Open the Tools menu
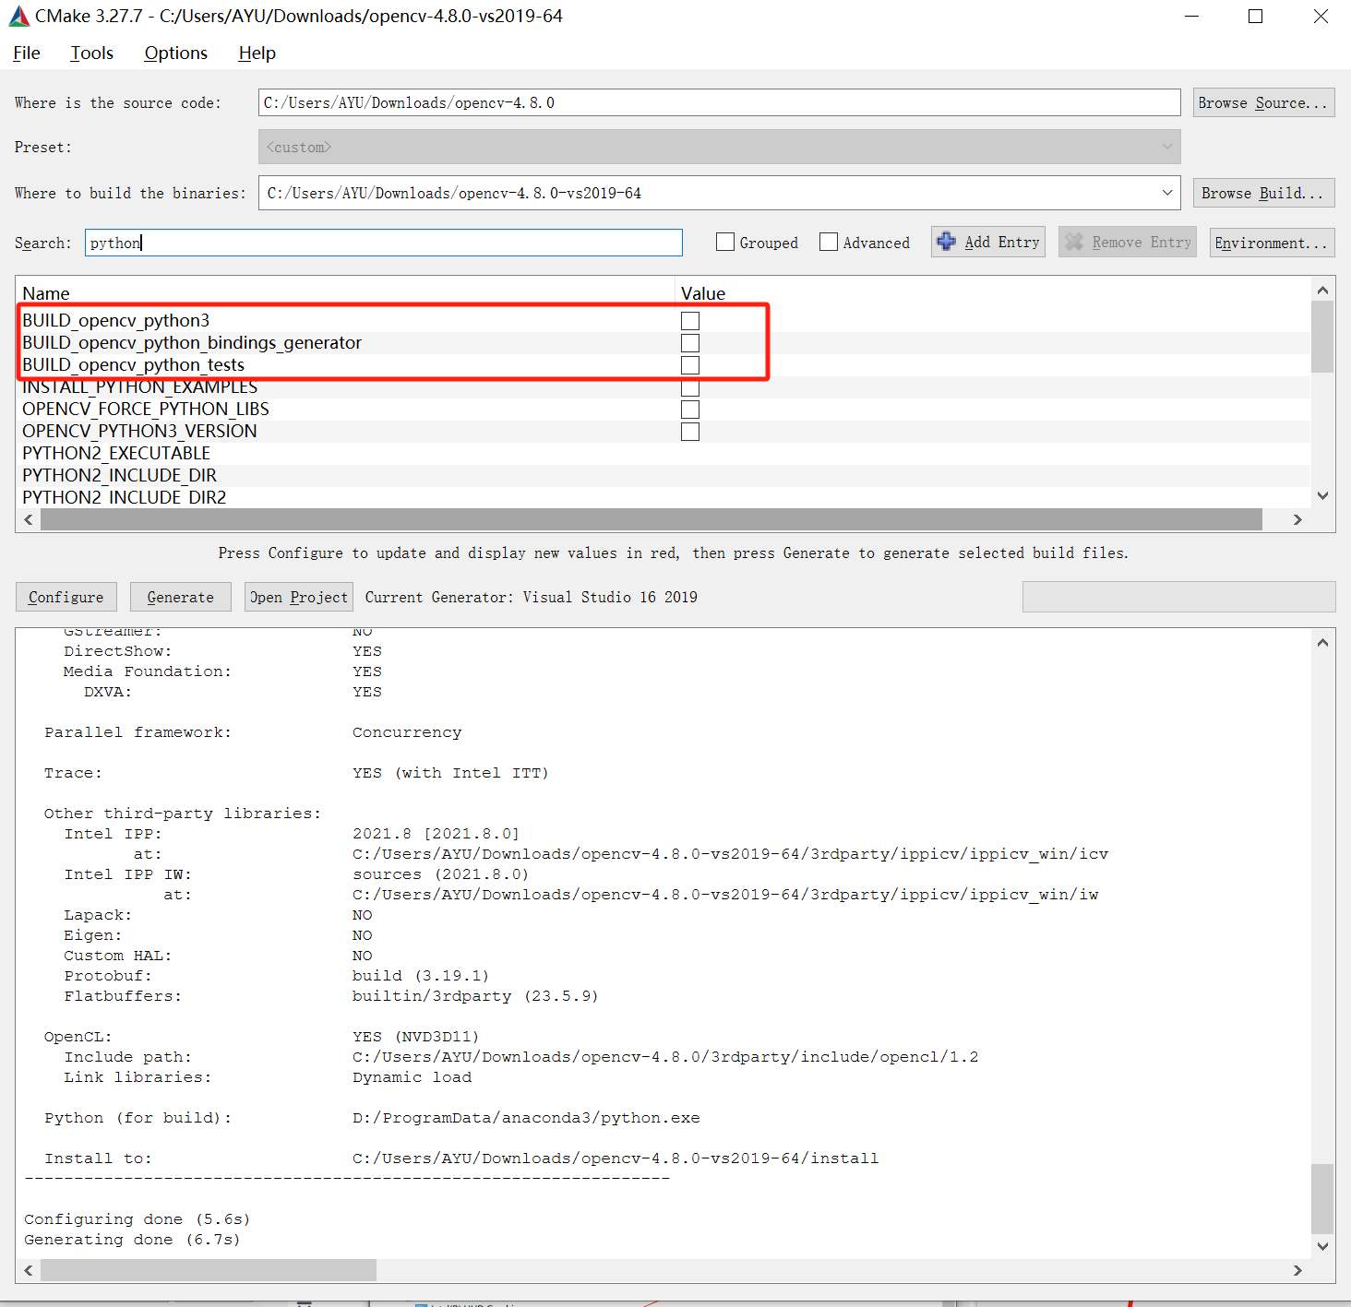Viewport: 1351px width, 1307px height. pyautogui.click(x=91, y=53)
